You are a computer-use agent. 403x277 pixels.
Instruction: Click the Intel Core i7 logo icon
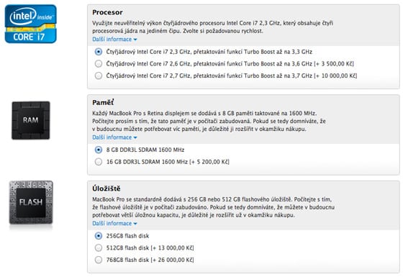[30, 24]
